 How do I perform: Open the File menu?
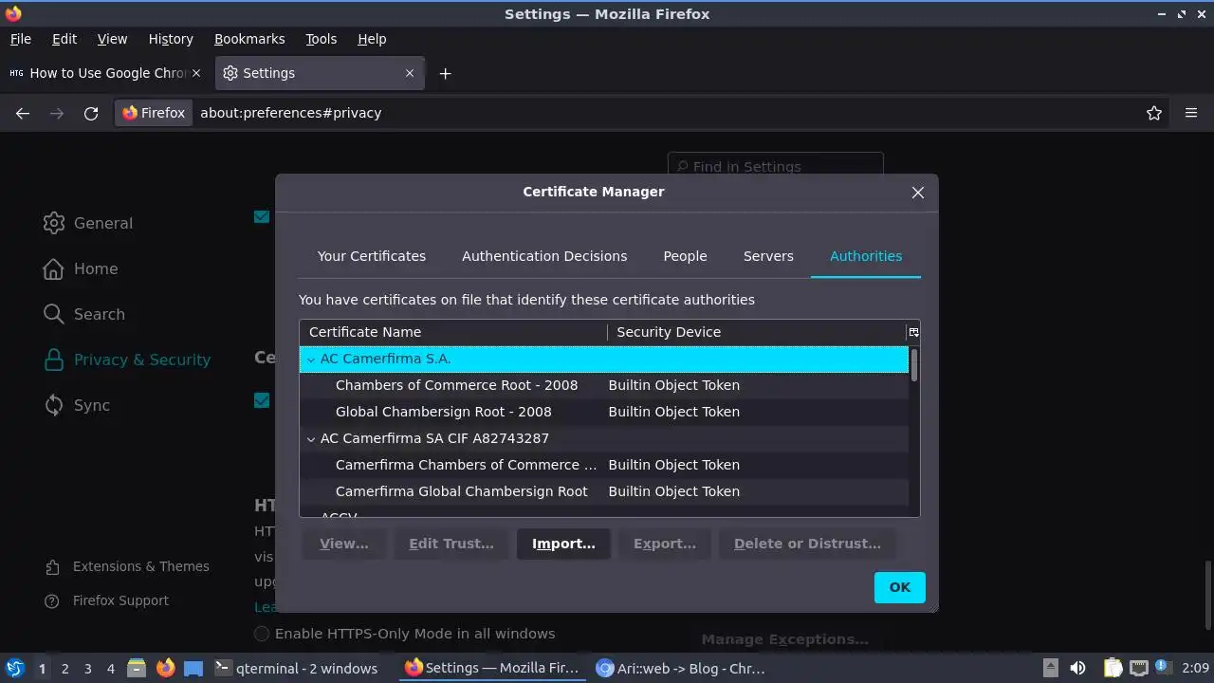click(20, 39)
